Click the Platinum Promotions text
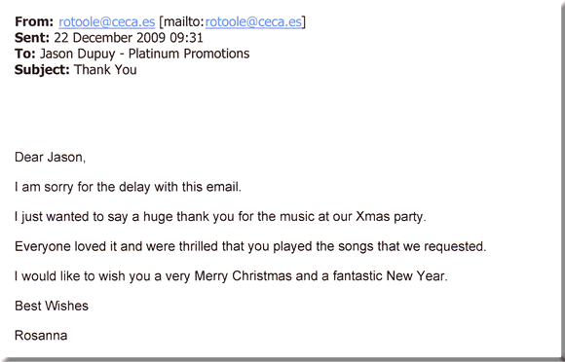Viewport: 565px width, 362px height. point(189,54)
